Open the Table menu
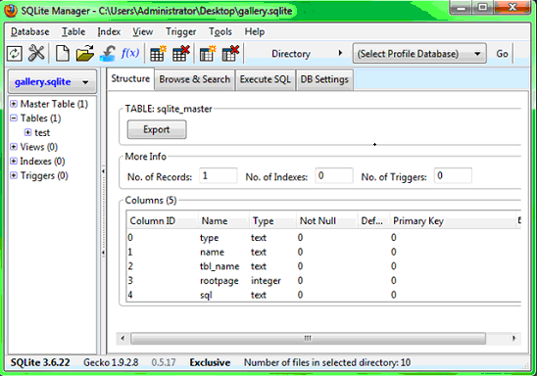Viewport: 537px width, 376px height. coord(73,31)
